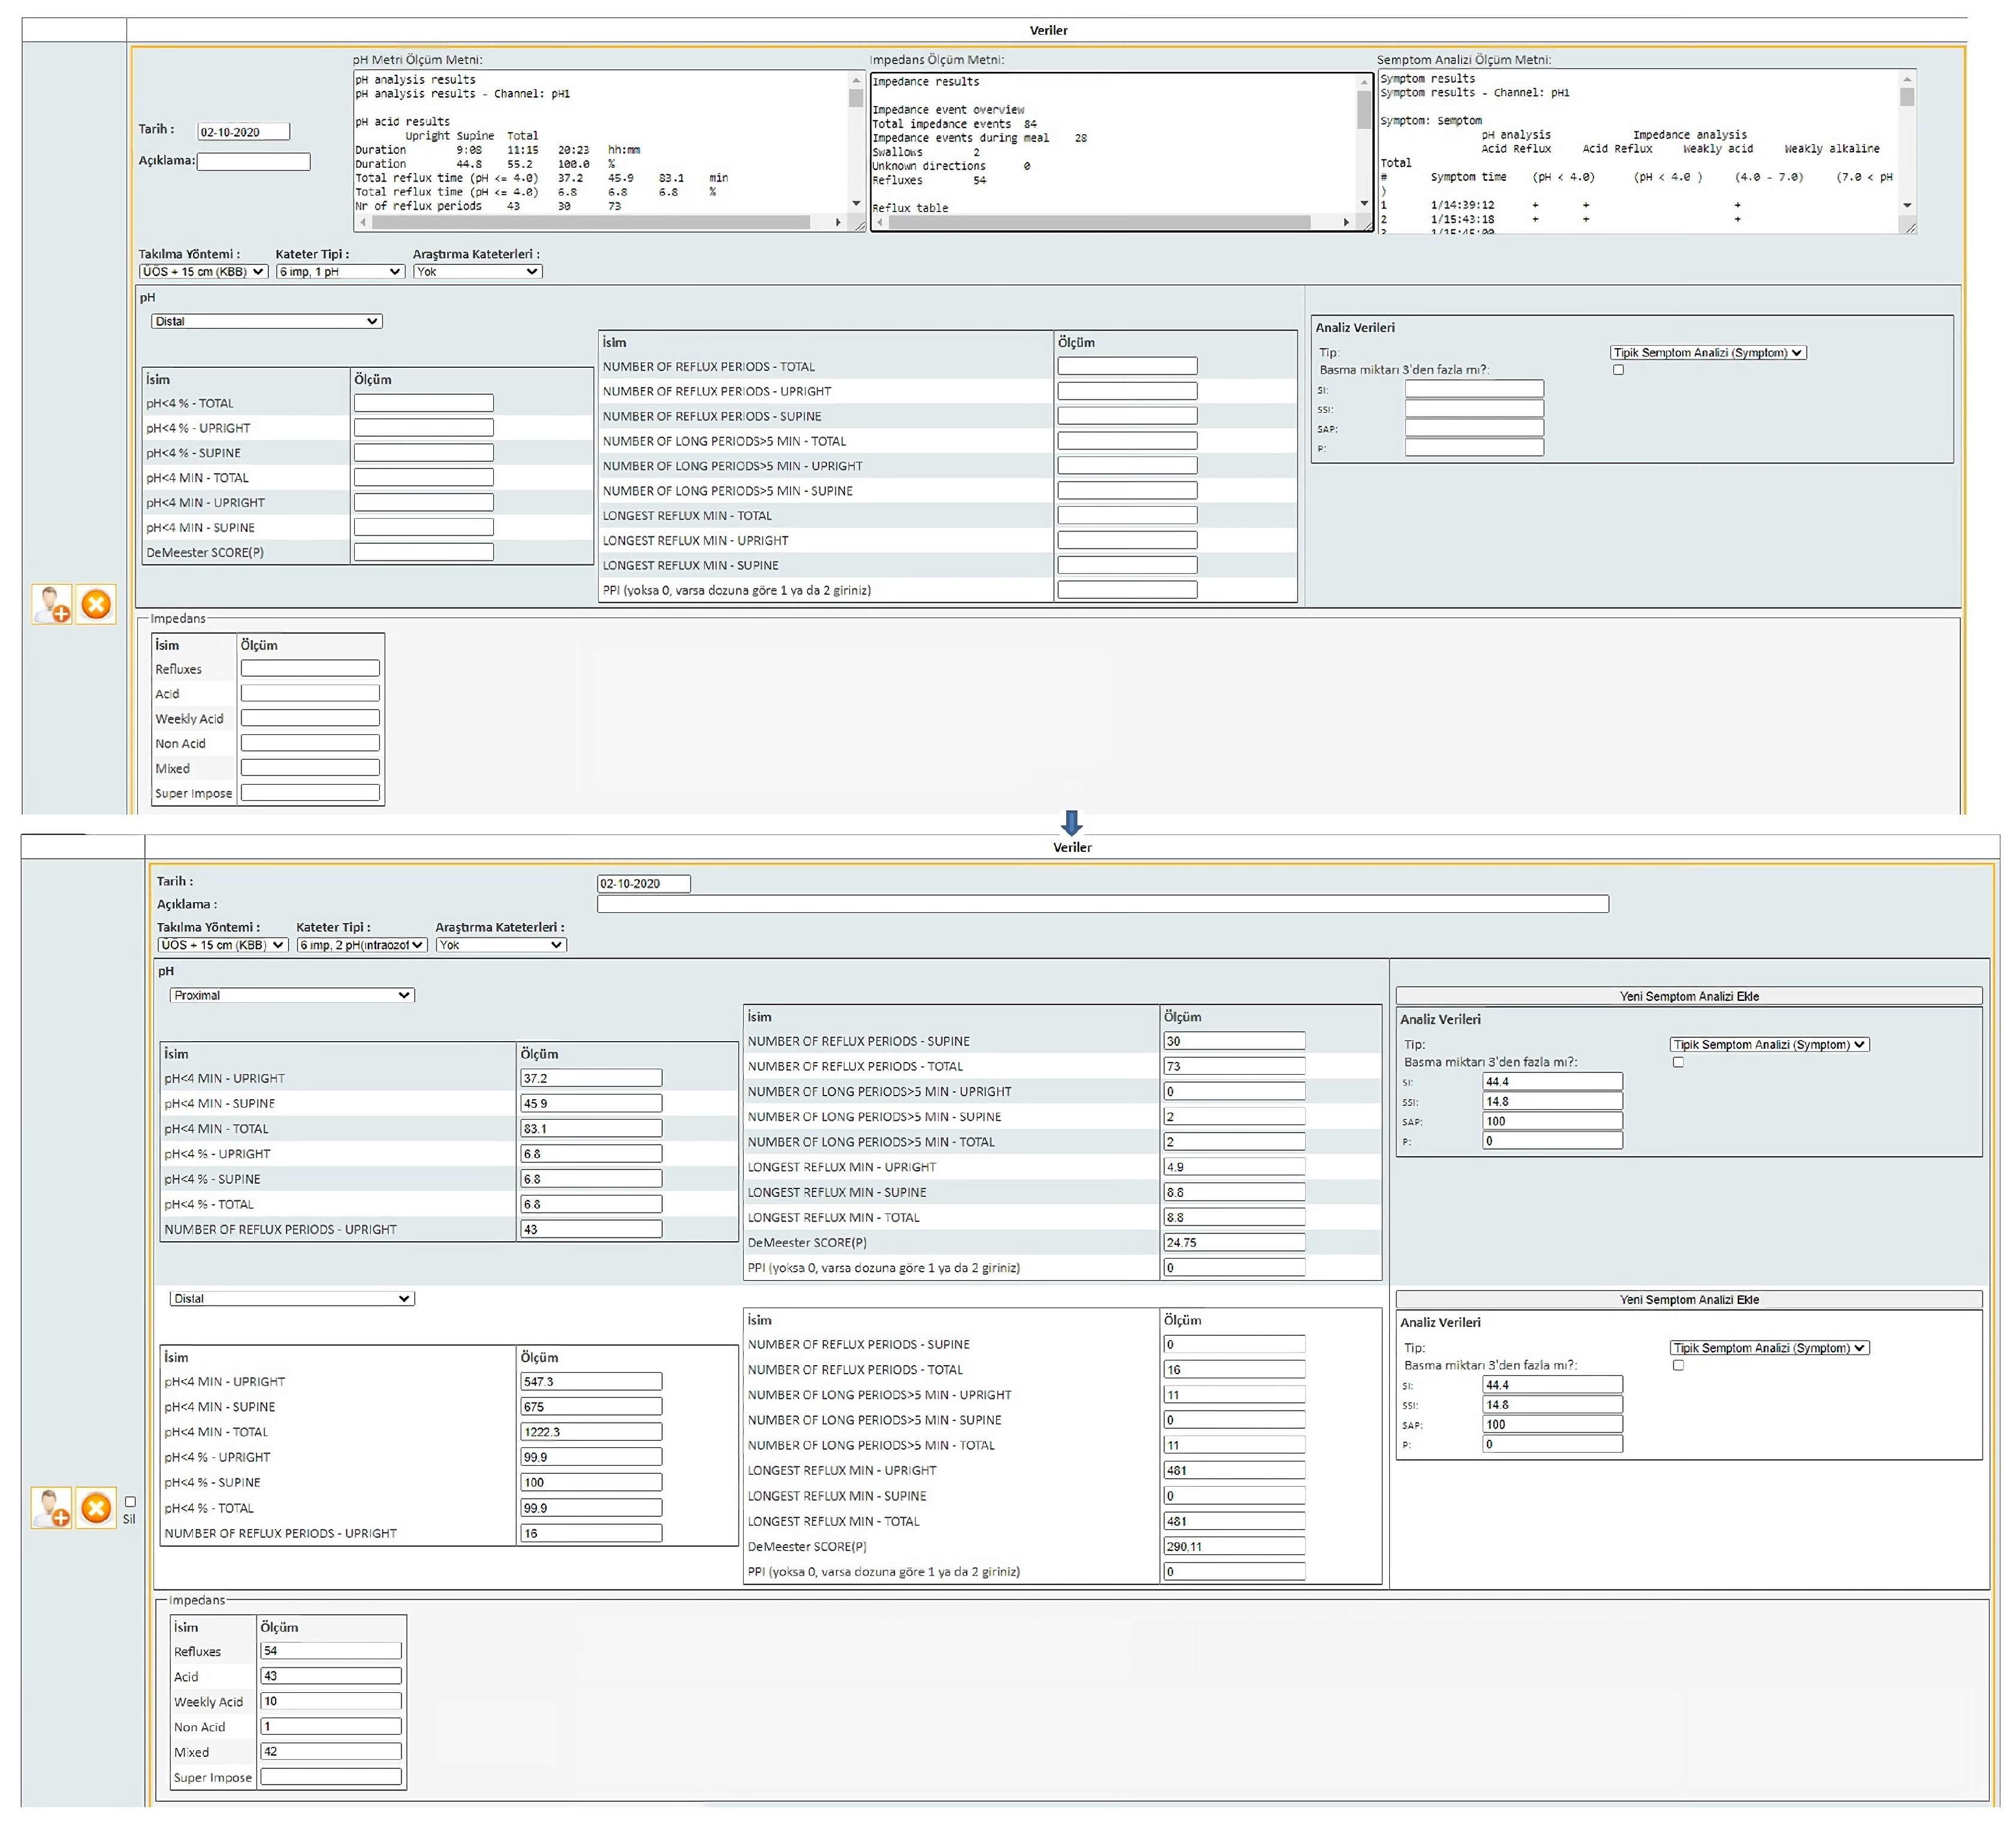The height and width of the screenshot is (1827, 2016).
Task: Click horizontal scrollbar in pH Metri Ölçüm Metni box
Action: point(590,222)
